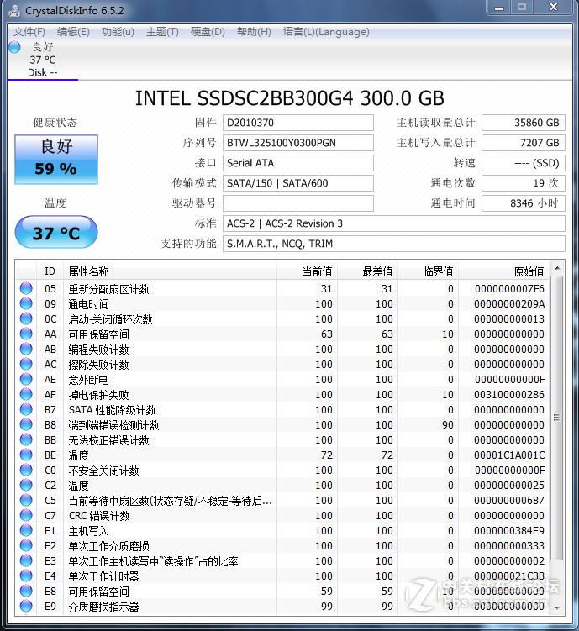Click the features field S.M.A.R.T., NCQ, TRIM

[x=394, y=244]
